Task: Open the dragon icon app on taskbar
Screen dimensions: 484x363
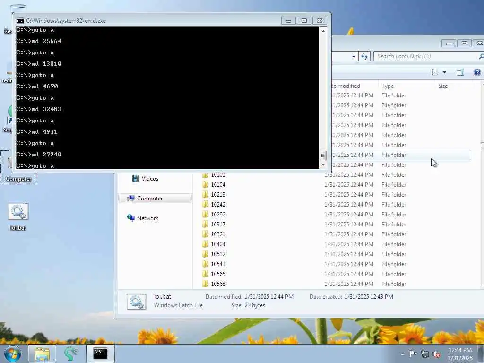Action: (x=71, y=354)
